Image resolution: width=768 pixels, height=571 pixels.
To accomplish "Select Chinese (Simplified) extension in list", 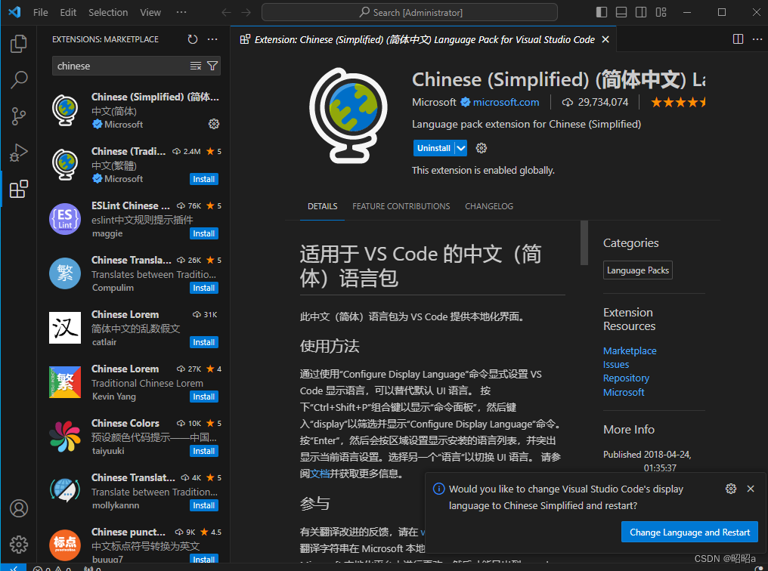I will point(134,110).
